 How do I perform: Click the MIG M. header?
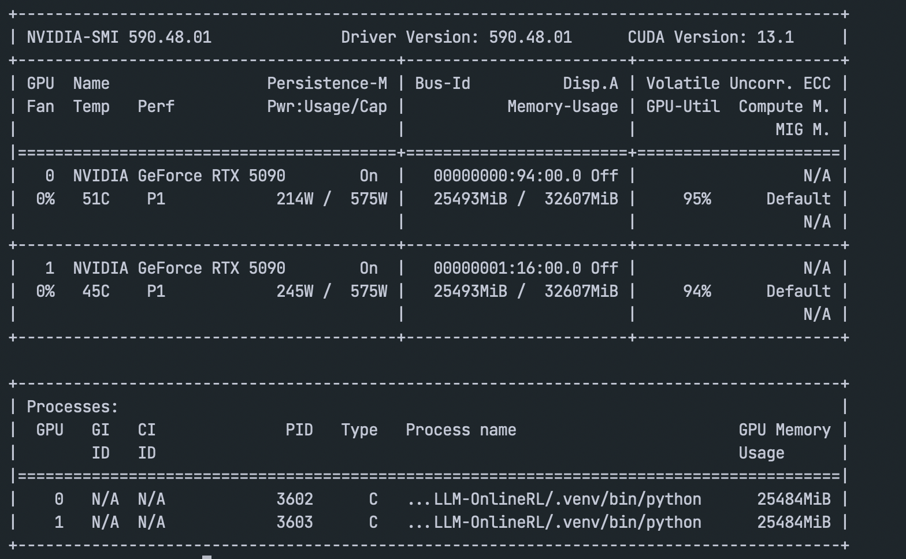pos(803,130)
